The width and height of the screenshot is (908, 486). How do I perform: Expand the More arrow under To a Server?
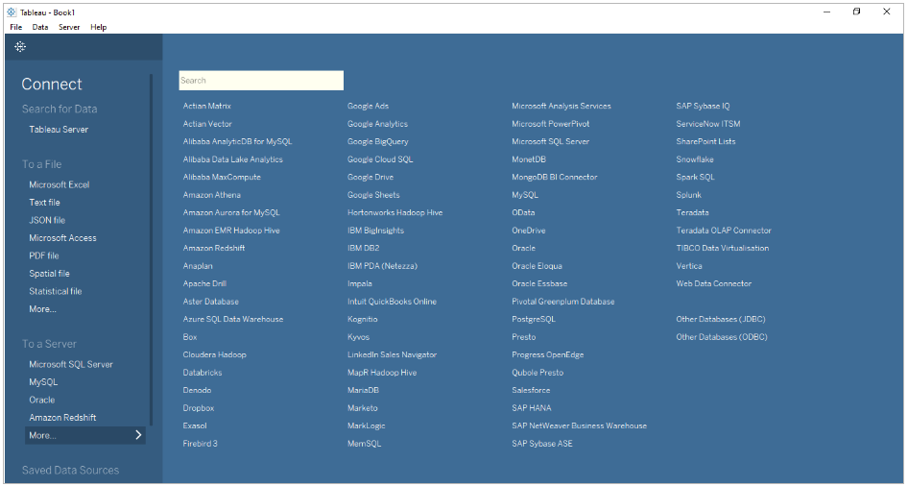click(138, 435)
